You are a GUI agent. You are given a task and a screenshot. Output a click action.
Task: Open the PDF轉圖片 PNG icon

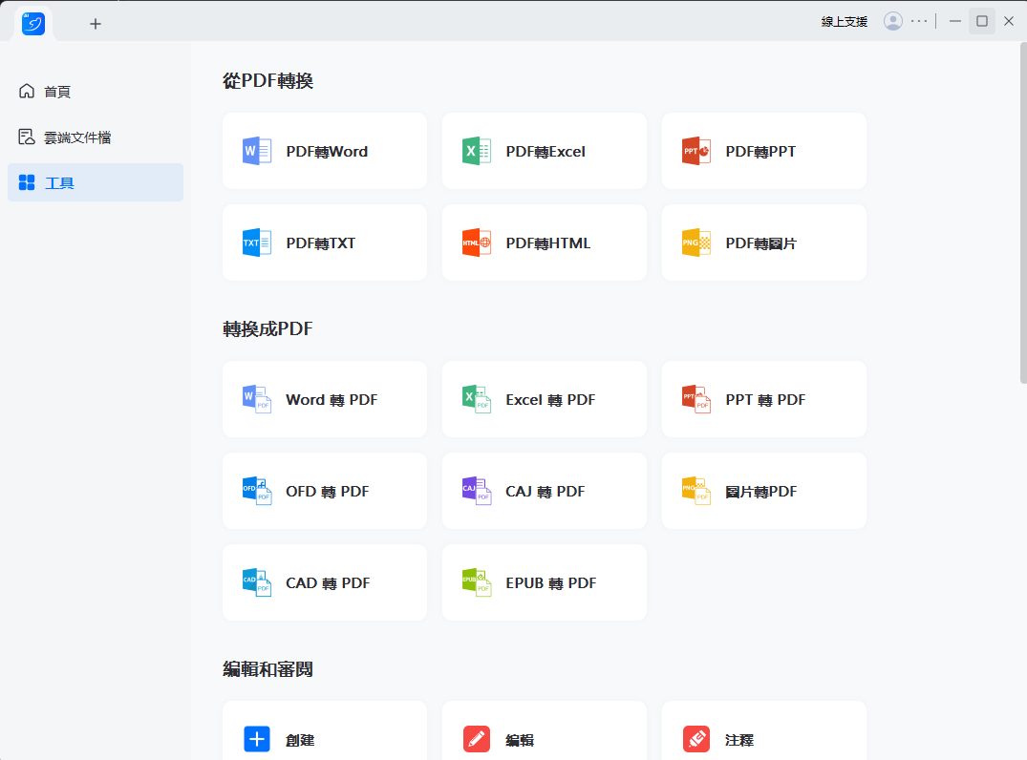(696, 243)
